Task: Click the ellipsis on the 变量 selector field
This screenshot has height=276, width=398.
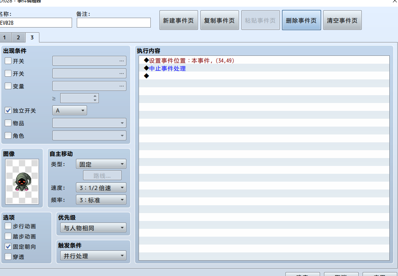Action: tap(122, 86)
